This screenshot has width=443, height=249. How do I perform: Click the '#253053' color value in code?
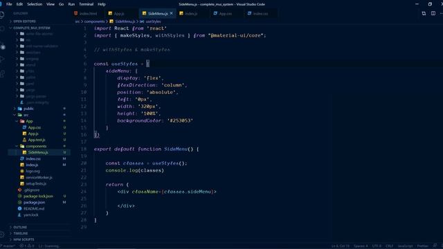[x=180, y=120]
